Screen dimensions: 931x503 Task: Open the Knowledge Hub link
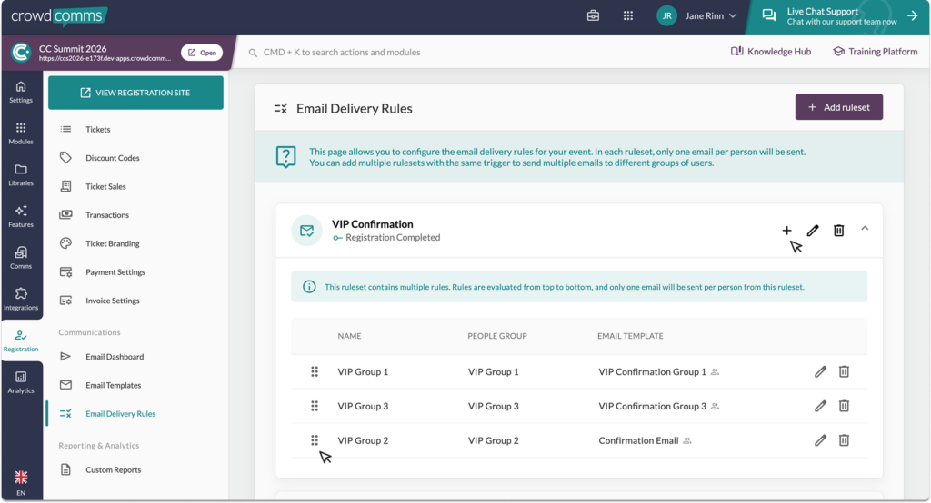(771, 52)
